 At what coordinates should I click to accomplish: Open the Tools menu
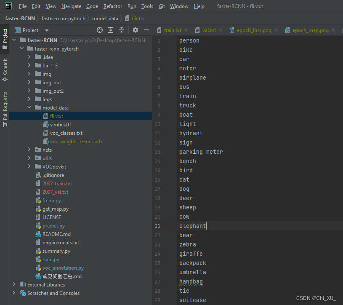147,6
